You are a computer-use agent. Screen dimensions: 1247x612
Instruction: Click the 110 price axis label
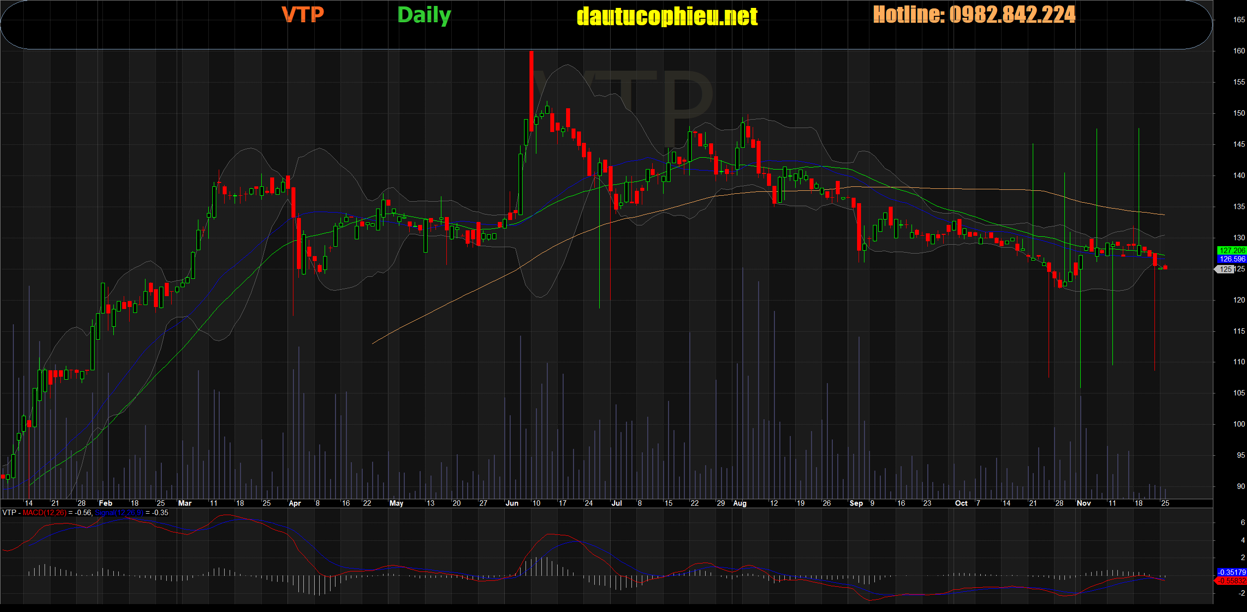(1239, 362)
